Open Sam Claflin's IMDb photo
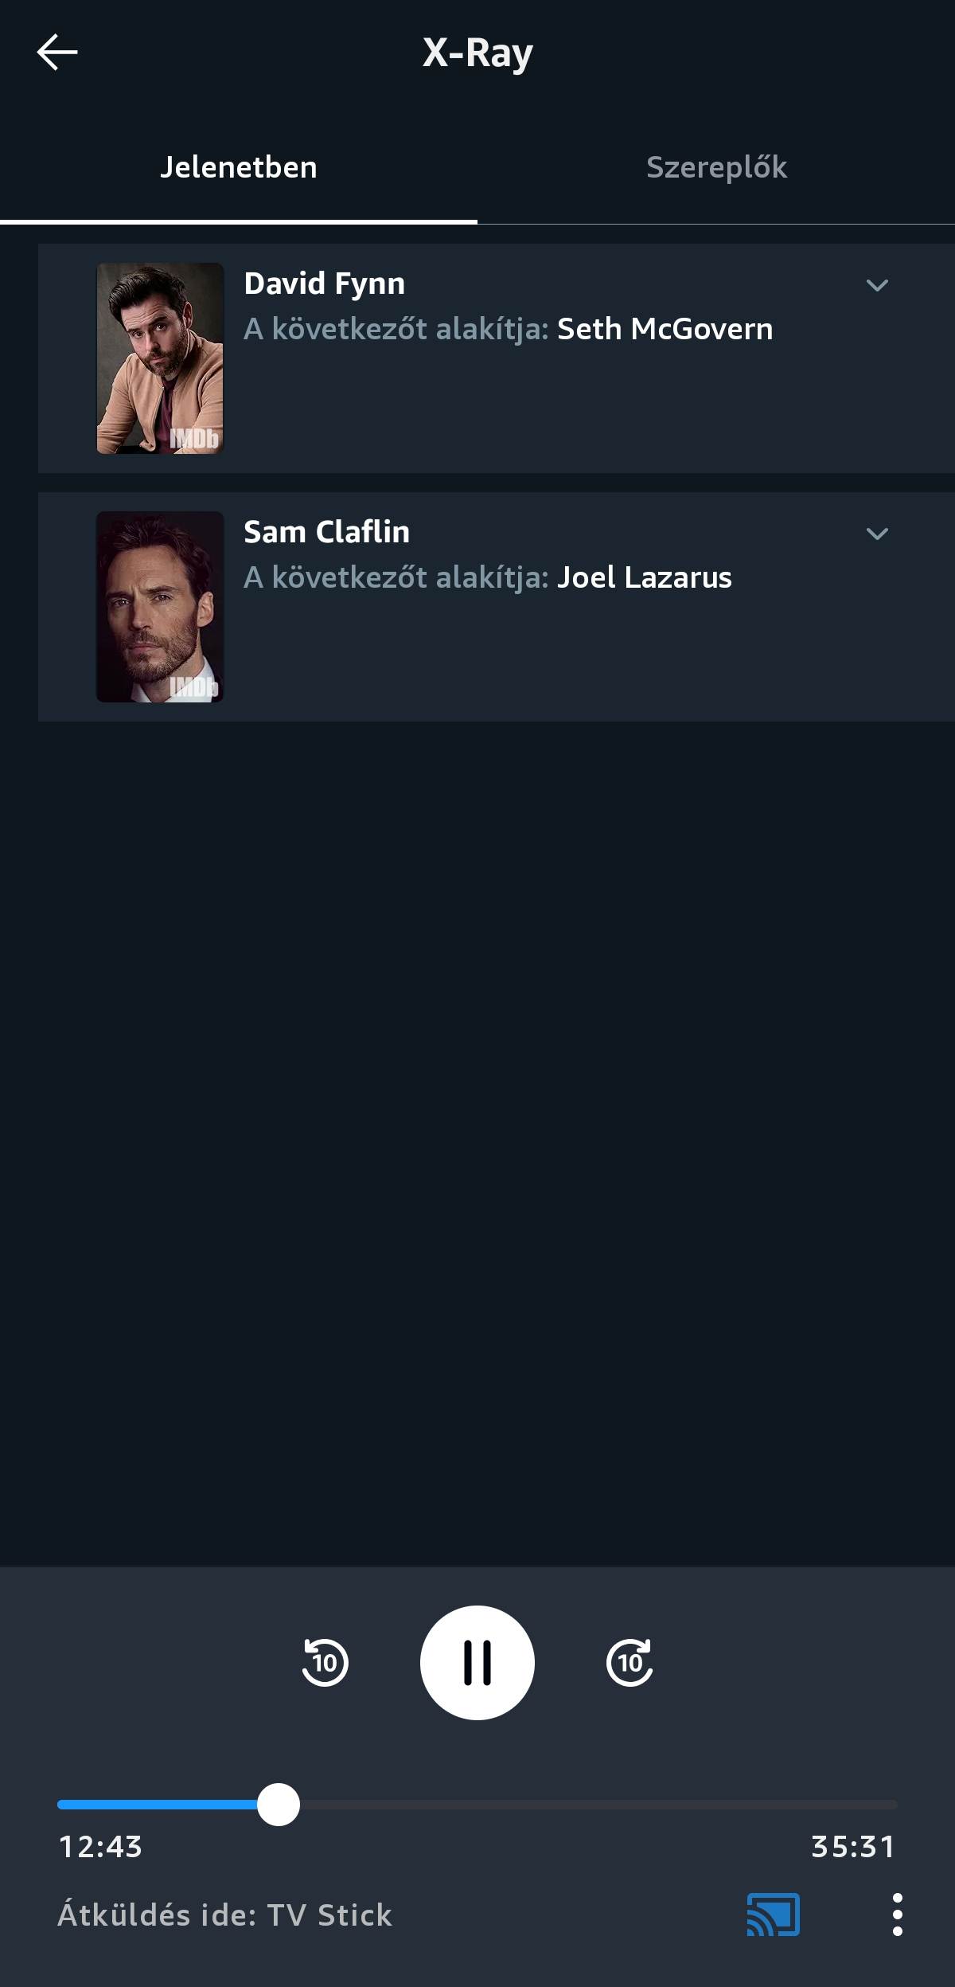The image size is (955, 1987). [x=160, y=607]
